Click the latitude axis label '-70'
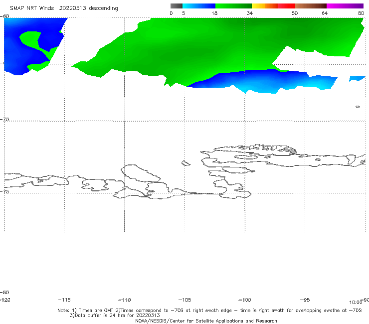Screen dimensions: 369x324 [4, 119]
